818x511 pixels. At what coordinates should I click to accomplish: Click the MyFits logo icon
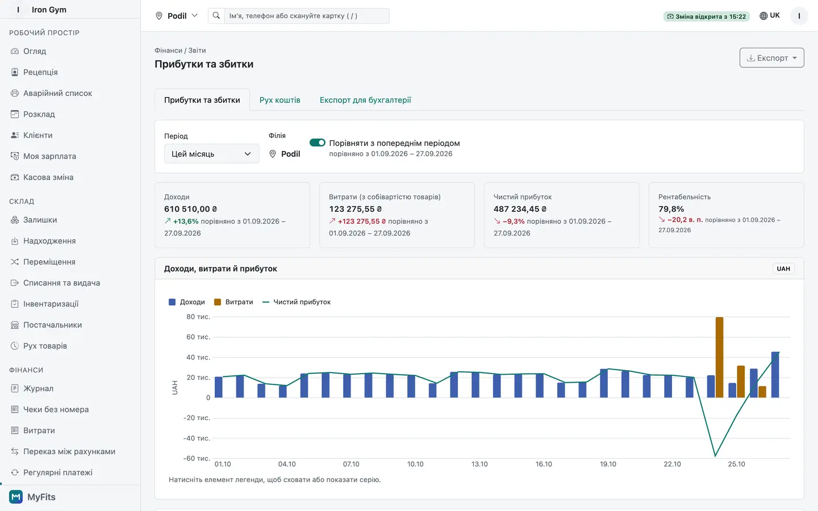pos(16,497)
